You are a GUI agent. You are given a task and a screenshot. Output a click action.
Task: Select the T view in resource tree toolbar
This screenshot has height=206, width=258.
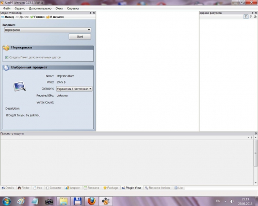(246, 16)
